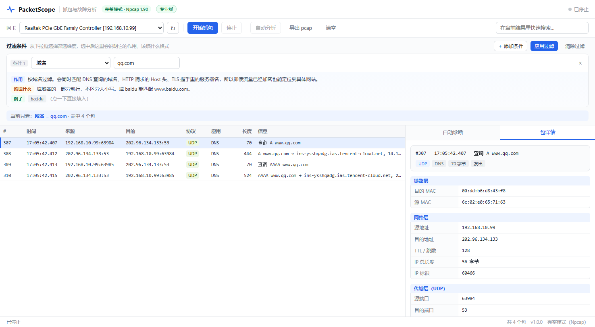Click the 应用过滤 button
Screen dimensions: 595x327
pyautogui.click(x=544, y=46)
